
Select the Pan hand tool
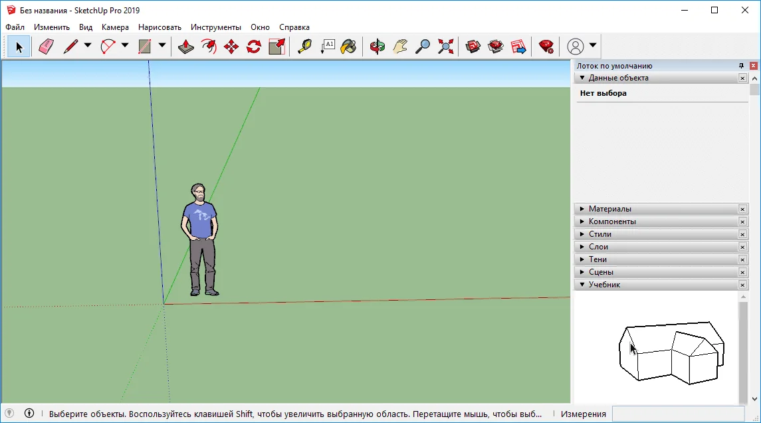click(x=400, y=47)
